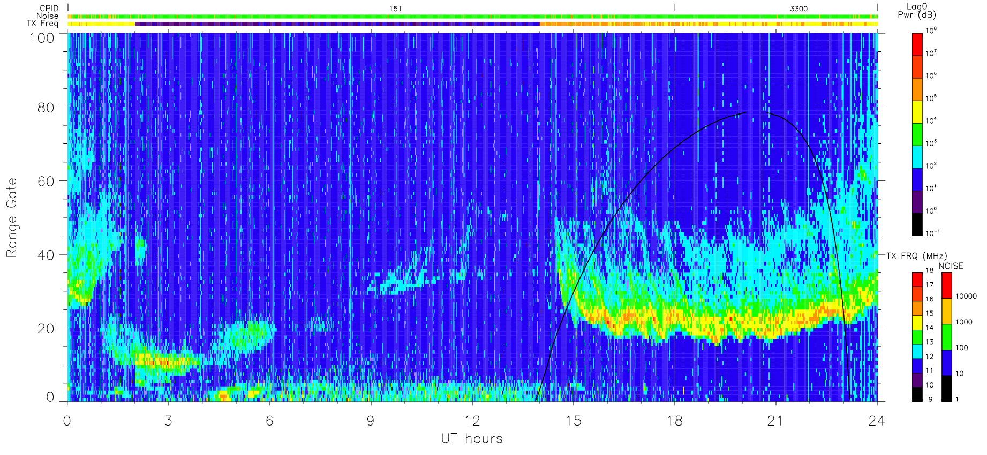The height and width of the screenshot is (455, 987).
Task: Pick the green segment of NOISE colorbar
Action: click(x=946, y=337)
